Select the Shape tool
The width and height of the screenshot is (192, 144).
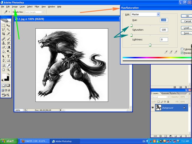8,60
